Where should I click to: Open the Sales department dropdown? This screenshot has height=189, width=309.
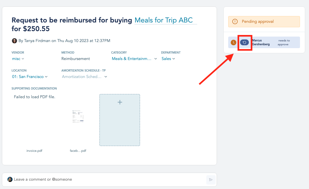click(x=168, y=59)
